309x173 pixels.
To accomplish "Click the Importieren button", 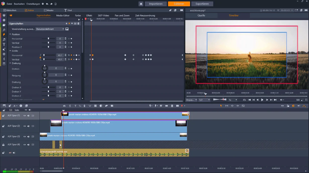I will 156,4.
